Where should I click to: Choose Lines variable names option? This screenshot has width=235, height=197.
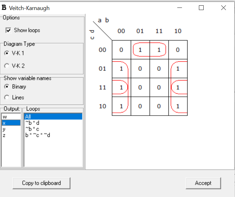pyautogui.click(x=7, y=97)
